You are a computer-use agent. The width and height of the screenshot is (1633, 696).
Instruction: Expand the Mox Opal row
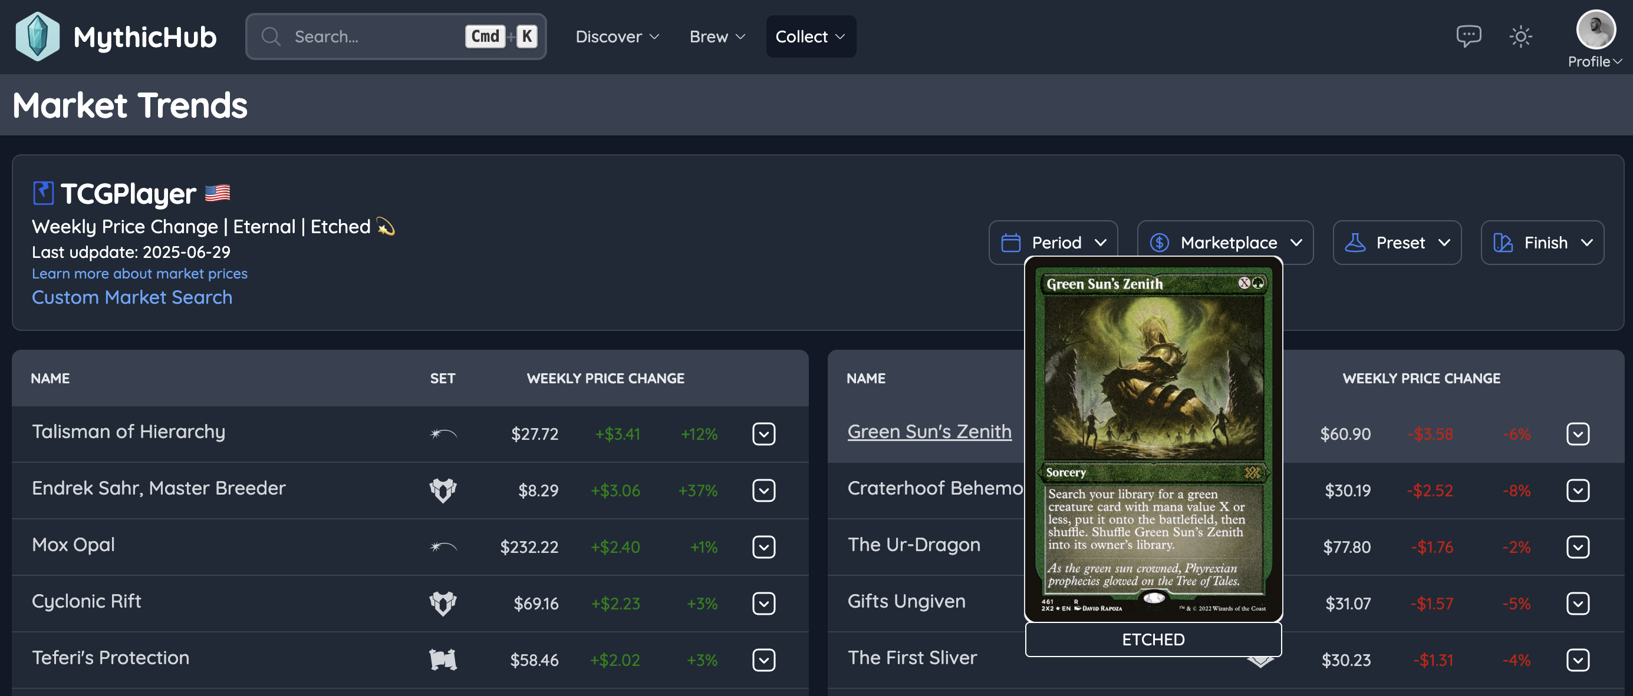tap(763, 546)
